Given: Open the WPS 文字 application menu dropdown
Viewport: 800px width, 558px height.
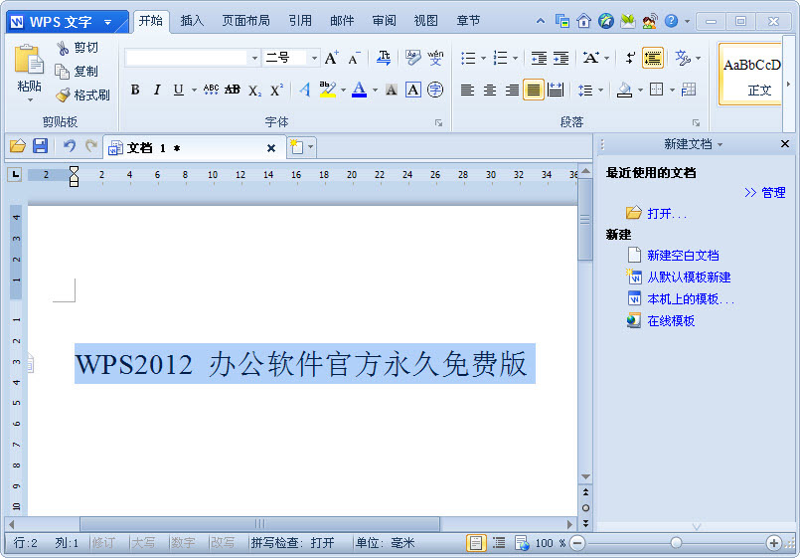Looking at the screenshot, I should tap(106, 22).
